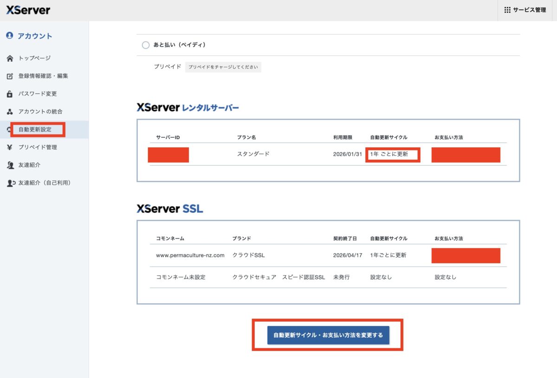Click クラウドSSL brand cell
The height and width of the screenshot is (378, 557).
(249, 255)
